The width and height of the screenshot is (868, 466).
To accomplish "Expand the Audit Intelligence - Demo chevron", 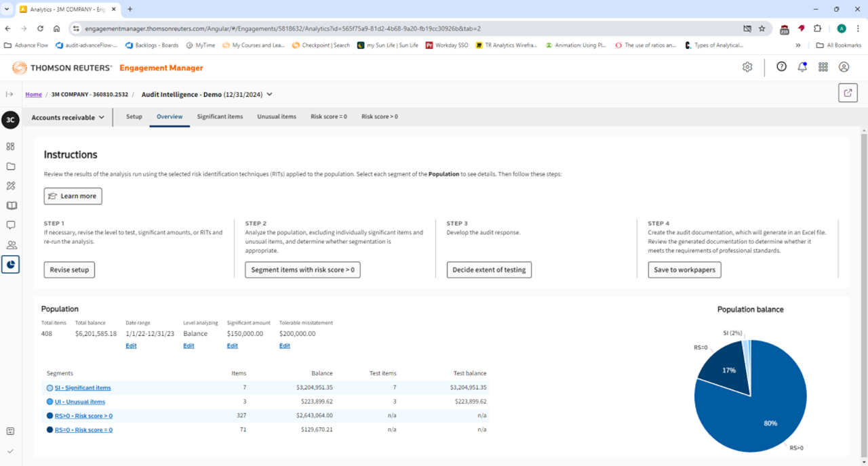I will pos(269,94).
